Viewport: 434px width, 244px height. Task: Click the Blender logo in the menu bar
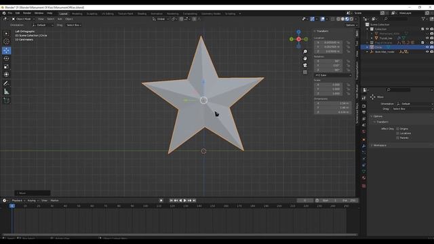coord(4,14)
